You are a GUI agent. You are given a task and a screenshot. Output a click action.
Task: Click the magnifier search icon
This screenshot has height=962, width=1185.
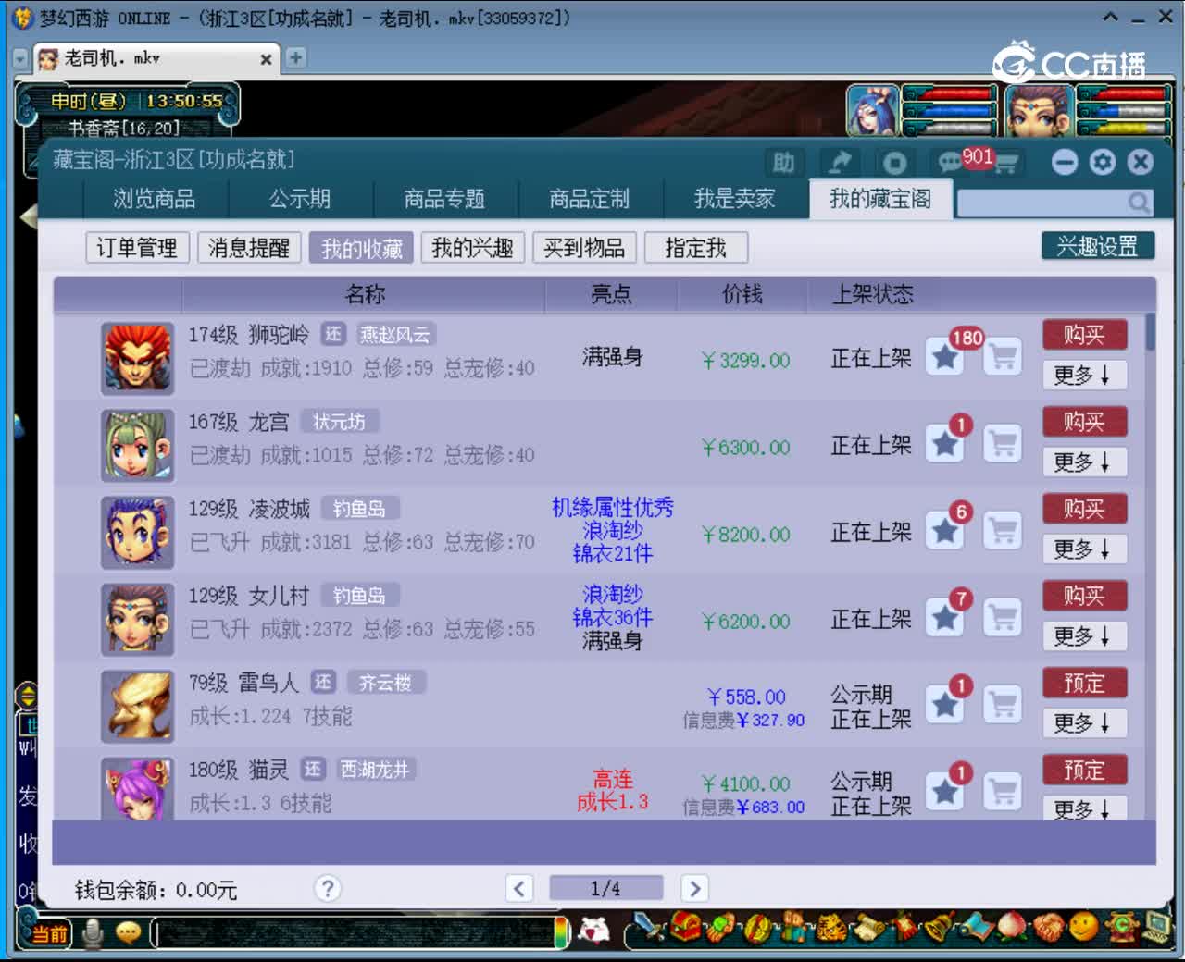click(x=1139, y=203)
